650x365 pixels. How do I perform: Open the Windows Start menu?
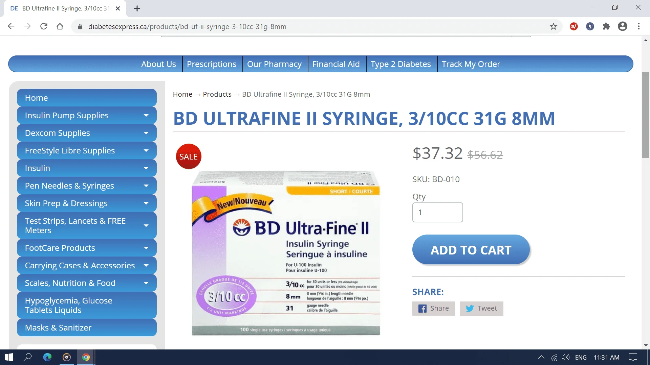9,357
